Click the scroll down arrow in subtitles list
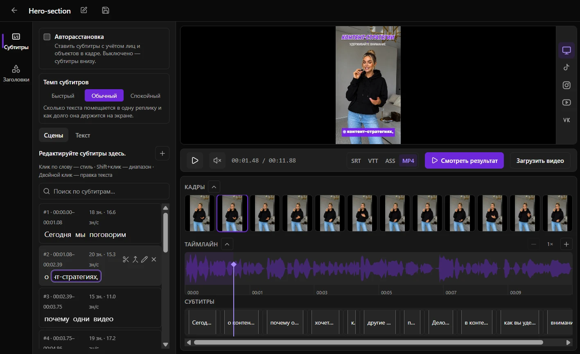 click(165, 345)
